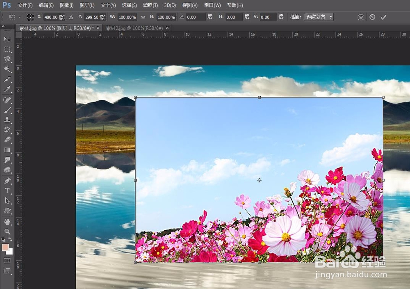Select the Gradient tool
410x289 pixels.
(7, 150)
